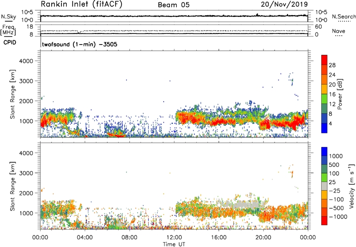Click the '60' Nave axis tick
The height and width of the screenshot is (247, 356).
click(318, 27)
